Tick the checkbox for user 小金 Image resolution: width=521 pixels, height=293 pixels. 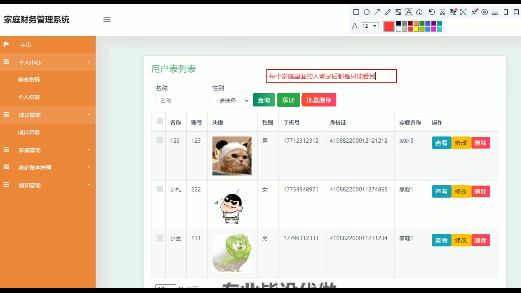click(160, 238)
